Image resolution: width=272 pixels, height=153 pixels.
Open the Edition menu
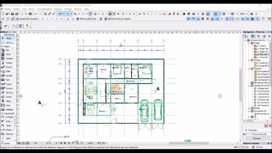[x=17, y=9]
